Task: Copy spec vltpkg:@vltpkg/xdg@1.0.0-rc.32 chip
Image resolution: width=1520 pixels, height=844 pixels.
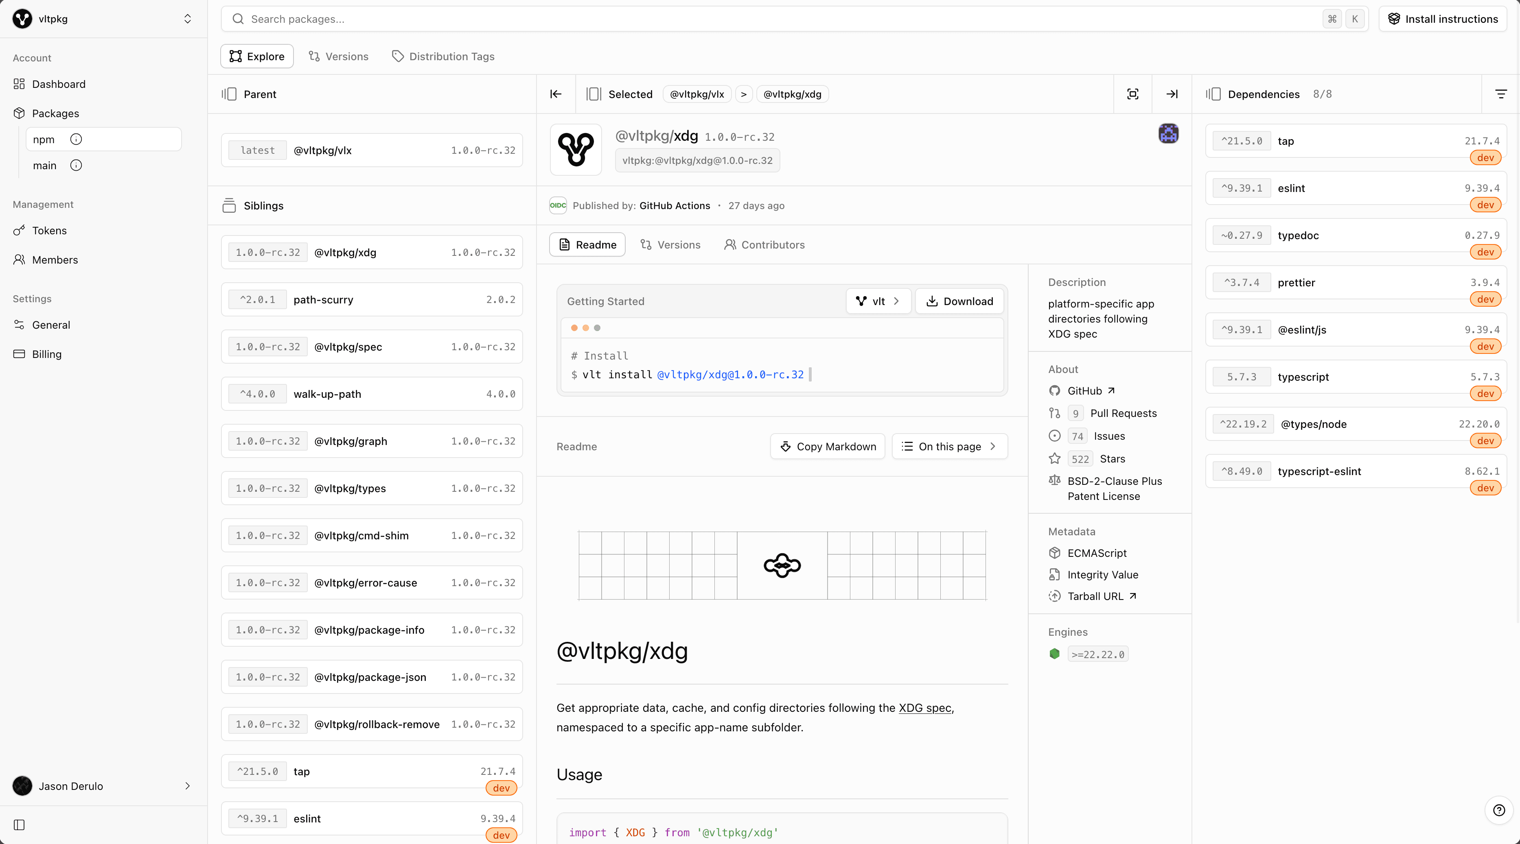Action: point(697,160)
